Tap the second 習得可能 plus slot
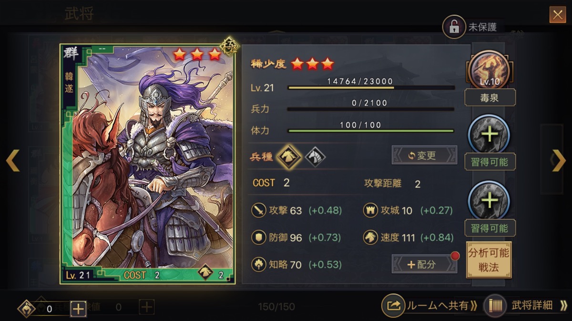 click(490, 200)
